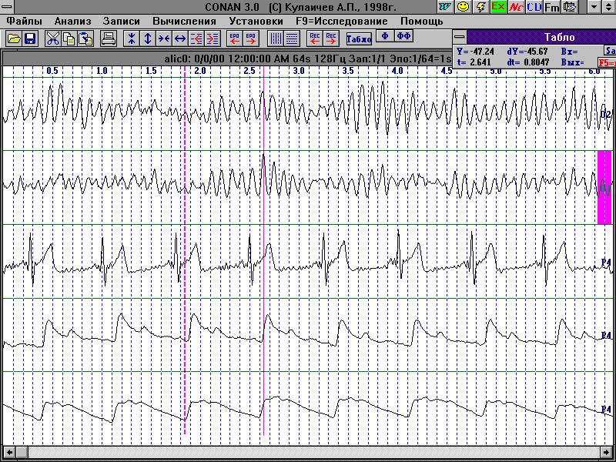Toggle the horizontal grid lines button
The width and height of the screenshot is (616, 462).
pos(292,38)
